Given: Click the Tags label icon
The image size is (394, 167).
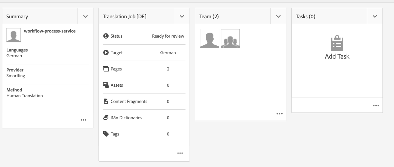Looking at the screenshot, I should coord(106,134).
